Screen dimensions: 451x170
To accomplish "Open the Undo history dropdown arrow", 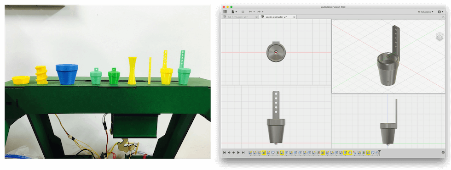I will click(254, 12).
